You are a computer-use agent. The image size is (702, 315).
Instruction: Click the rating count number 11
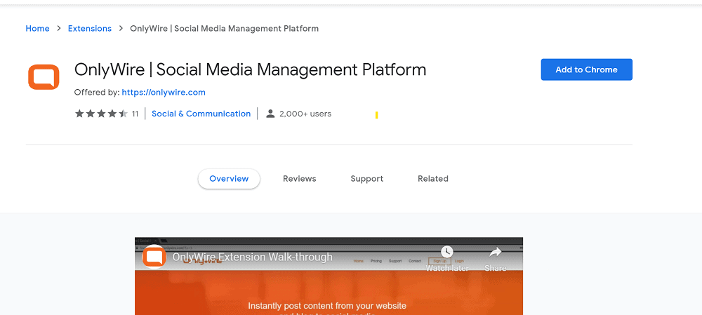point(135,114)
